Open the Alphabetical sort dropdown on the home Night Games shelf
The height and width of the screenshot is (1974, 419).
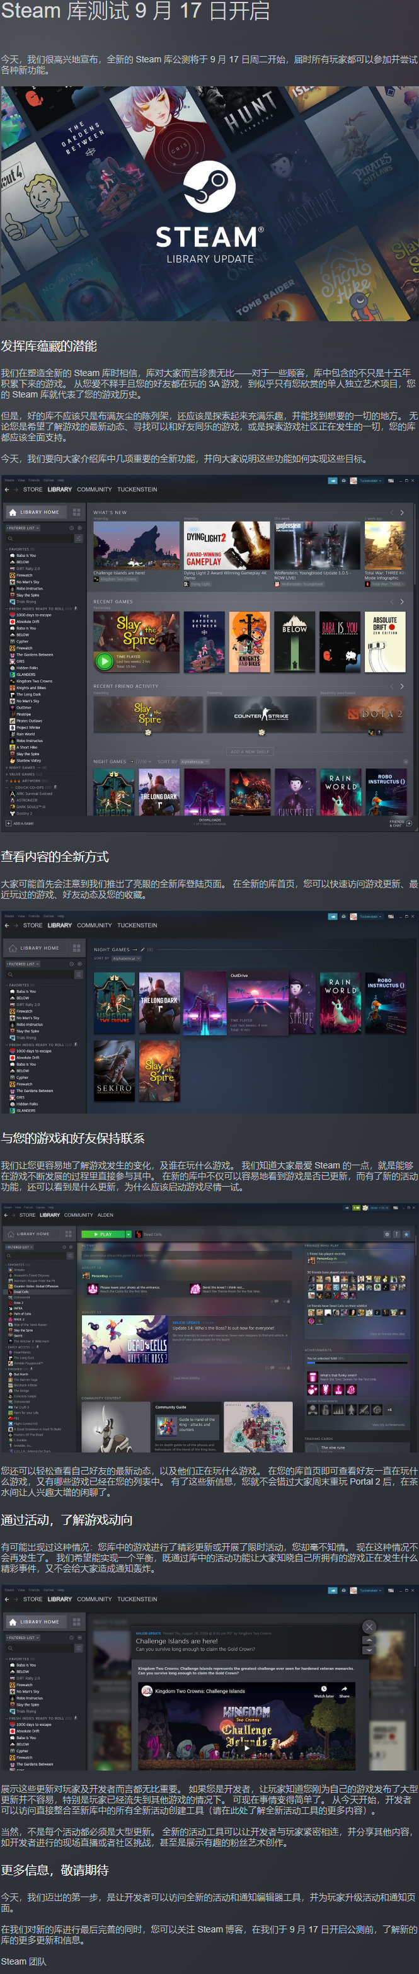pyautogui.click(x=195, y=762)
